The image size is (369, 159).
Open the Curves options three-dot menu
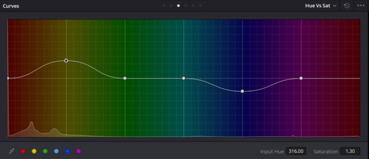(x=361, y=6)
